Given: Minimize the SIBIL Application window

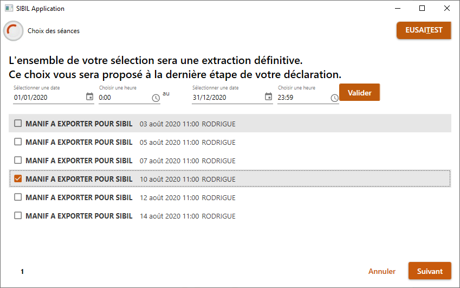Looking at the screenshot, I should (398, 8).
